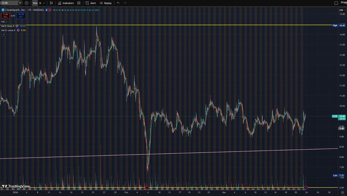Click the pink data-mode icon in legend
Viewport: 347px width, 196px height.
(x=50, y=10)
